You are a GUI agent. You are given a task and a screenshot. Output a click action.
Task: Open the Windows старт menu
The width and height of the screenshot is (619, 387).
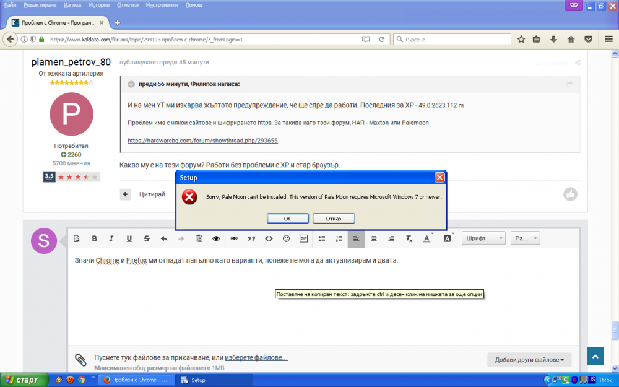tap(24, 380)
